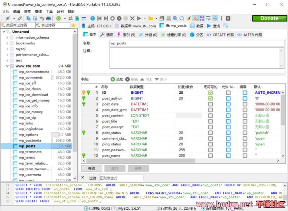Click the dark X icon at toolbar end

pos(228,18)
